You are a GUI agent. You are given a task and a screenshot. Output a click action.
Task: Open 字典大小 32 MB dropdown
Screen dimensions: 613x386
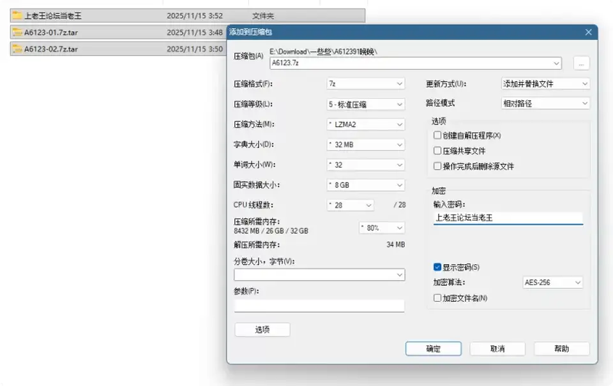pyautogui.click(x=365, y=145)
